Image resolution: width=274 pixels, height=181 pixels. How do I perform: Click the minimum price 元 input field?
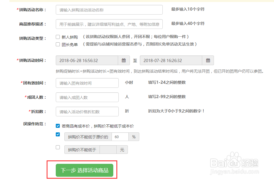[108, 150]
